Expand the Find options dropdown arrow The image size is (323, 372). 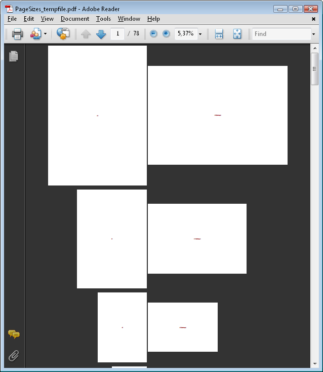point(314,34)
